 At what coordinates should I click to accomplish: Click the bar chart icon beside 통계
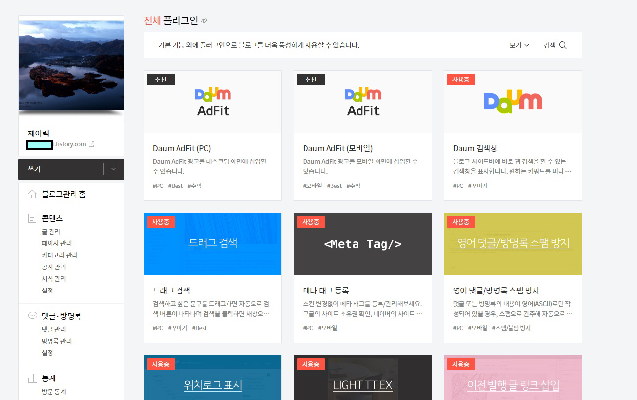(32, 378)
